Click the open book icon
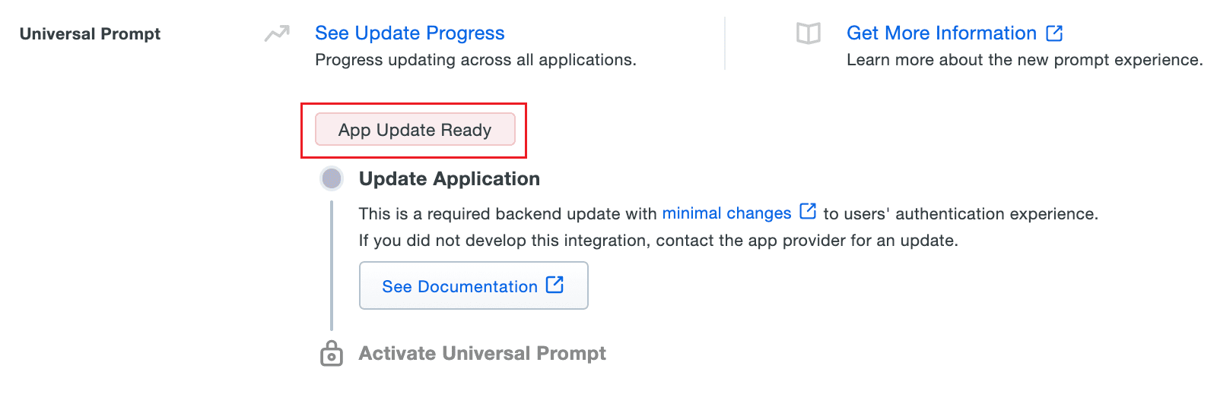Viewport: 1217px width, 394px height. coord(808,33)
